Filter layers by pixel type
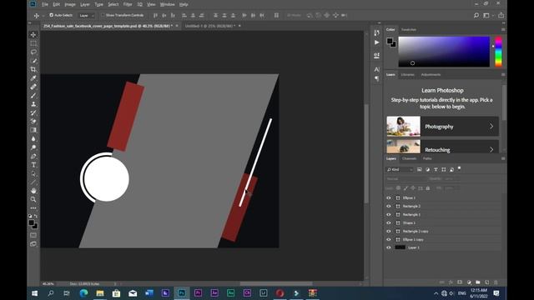This screenshot has width=534, height=300. point(419,169)
